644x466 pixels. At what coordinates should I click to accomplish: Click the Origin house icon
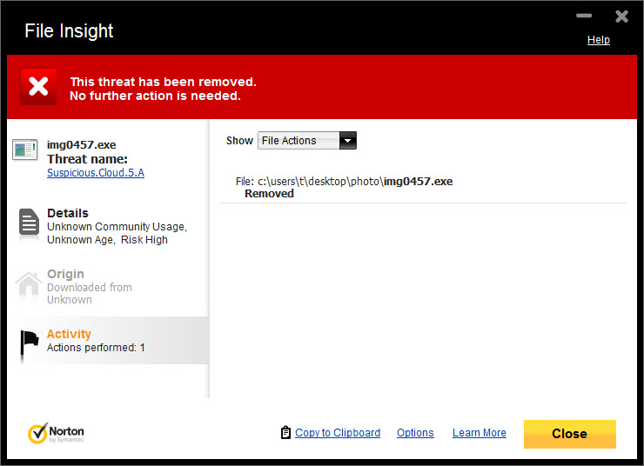tap(29, 284)
